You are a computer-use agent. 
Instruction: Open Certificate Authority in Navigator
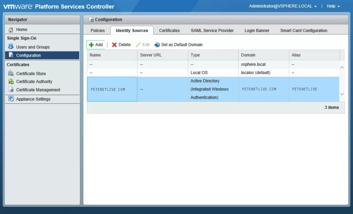42,81
